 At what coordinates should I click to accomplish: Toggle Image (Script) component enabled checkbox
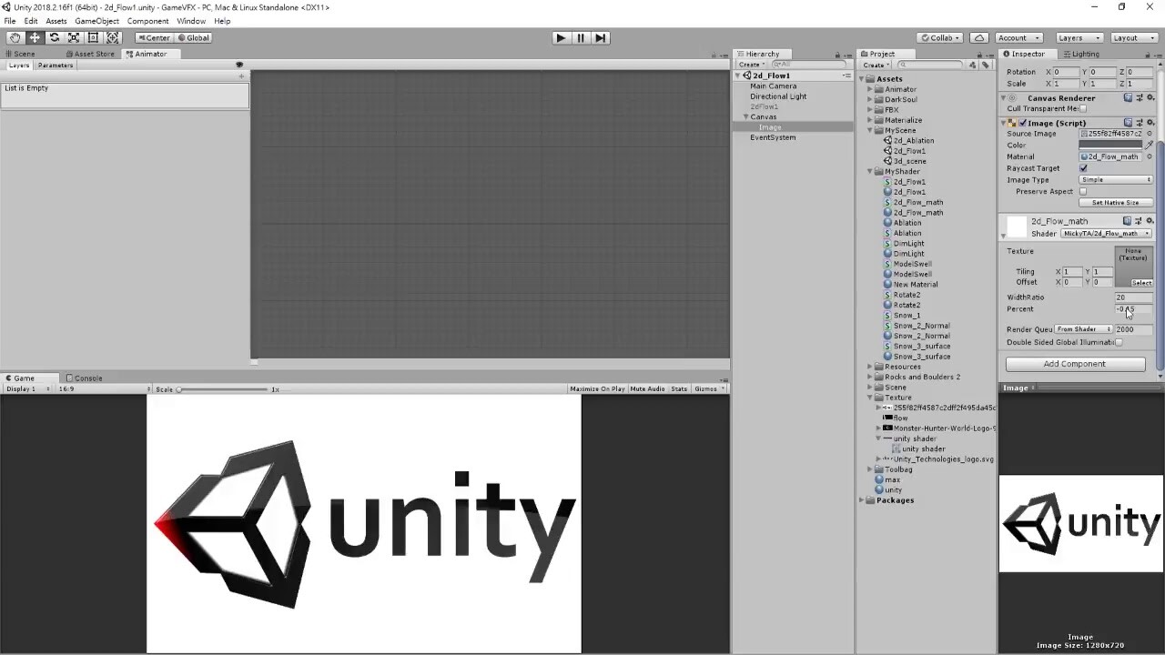click(1022, 123)
